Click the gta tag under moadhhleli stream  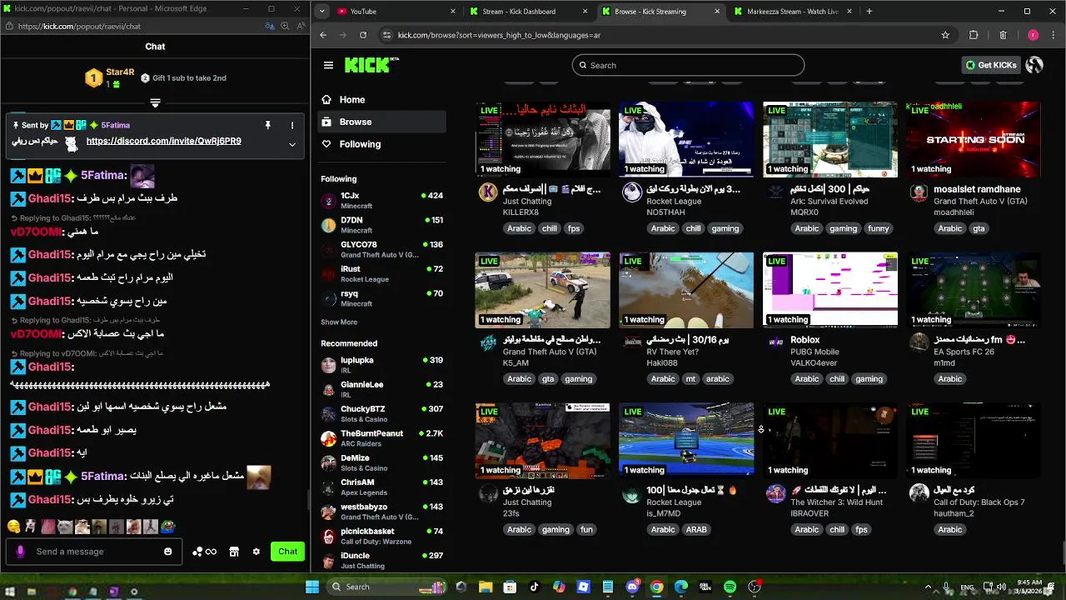pos(979,228)
